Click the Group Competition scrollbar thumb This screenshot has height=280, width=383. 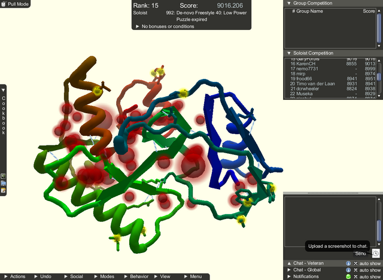[379, 28]
